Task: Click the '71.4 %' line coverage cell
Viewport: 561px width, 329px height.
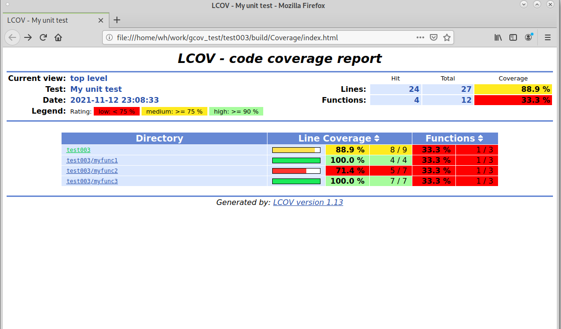Action: 347,170
